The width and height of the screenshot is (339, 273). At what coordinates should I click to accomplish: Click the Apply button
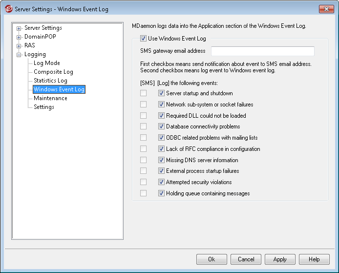click(280, 259)
